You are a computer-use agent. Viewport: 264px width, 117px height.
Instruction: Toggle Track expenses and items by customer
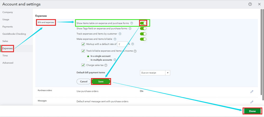pyautogui.click(x=143, y=34)
